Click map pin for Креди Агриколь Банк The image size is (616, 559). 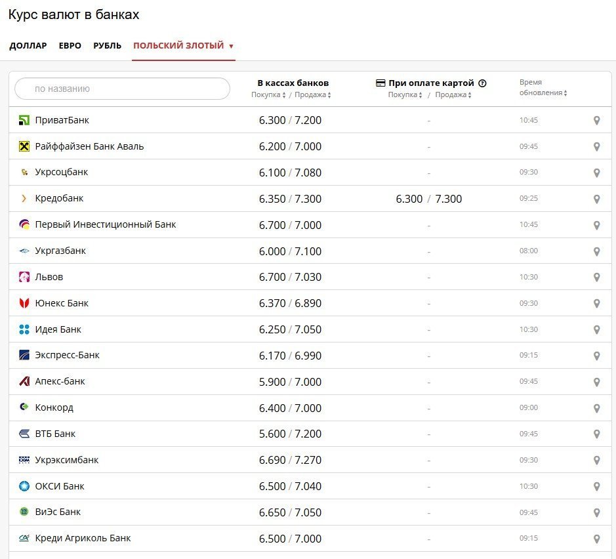coord(596,539)
